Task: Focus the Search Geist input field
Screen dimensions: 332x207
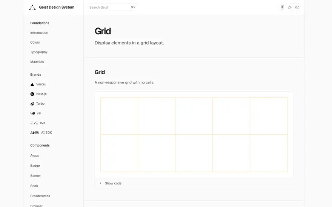Action: coord(112,8)
